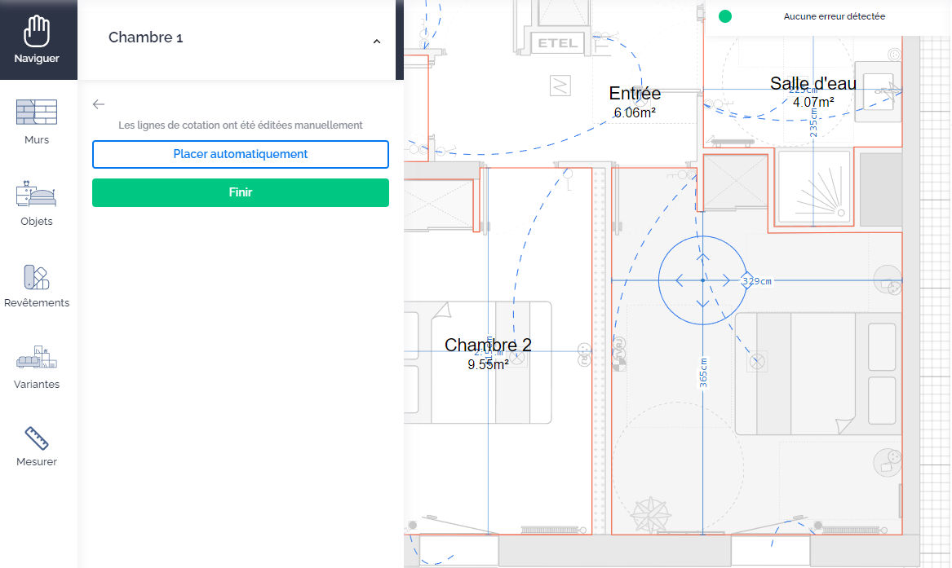Click the down arrow of move handle

click(x=703, y=303)
